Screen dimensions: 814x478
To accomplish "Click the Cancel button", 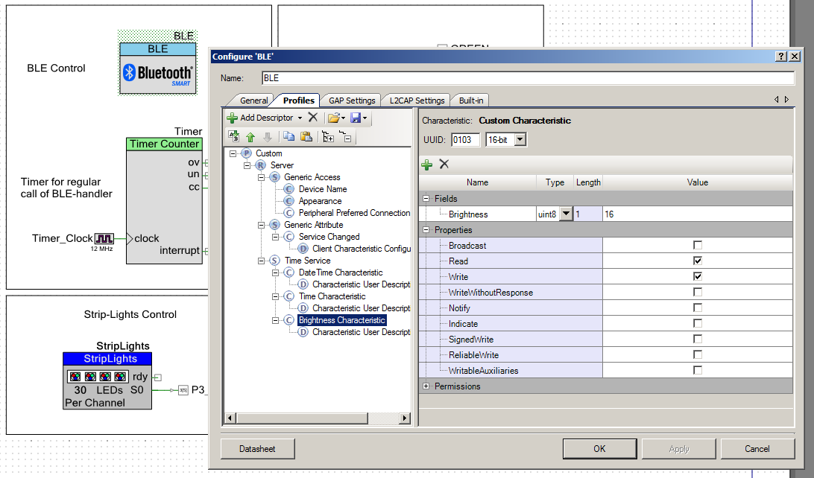I will 757,449.
